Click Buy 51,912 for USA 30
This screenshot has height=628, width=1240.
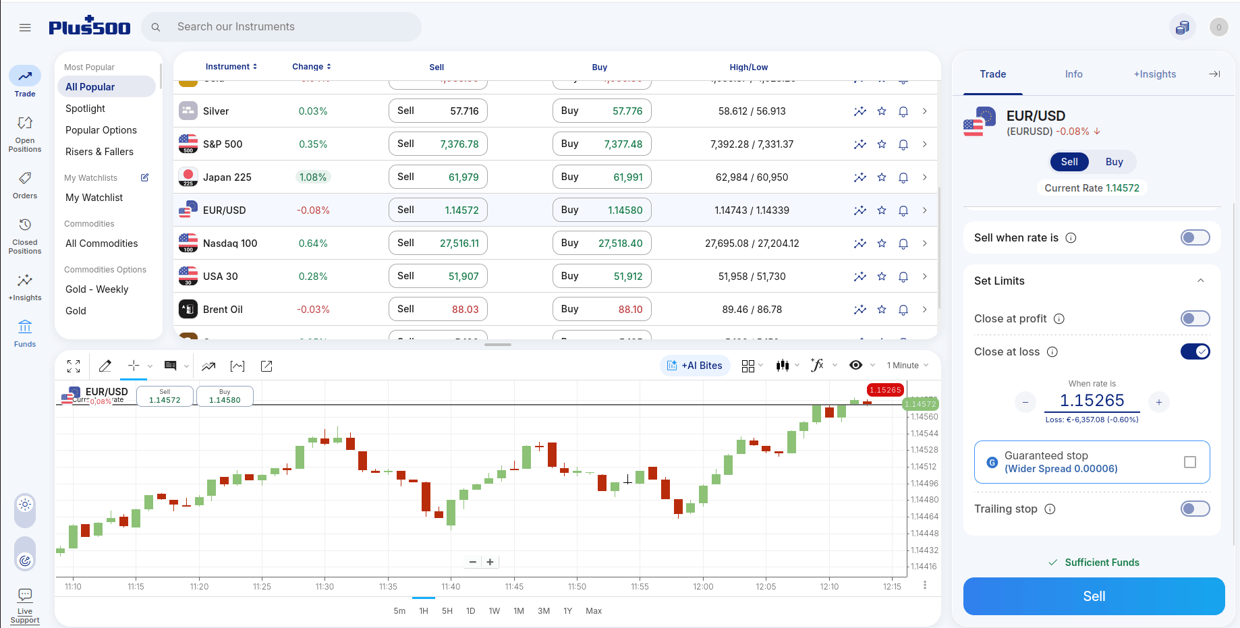click(x=602, y=276)
